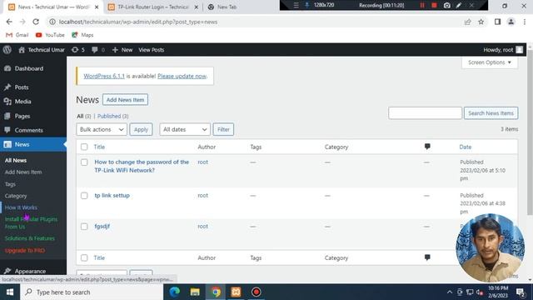The width and height of the screenshot is (533, 300).
Task: Switch to the TP-Link Router Login tab
Action: point(153,7)
